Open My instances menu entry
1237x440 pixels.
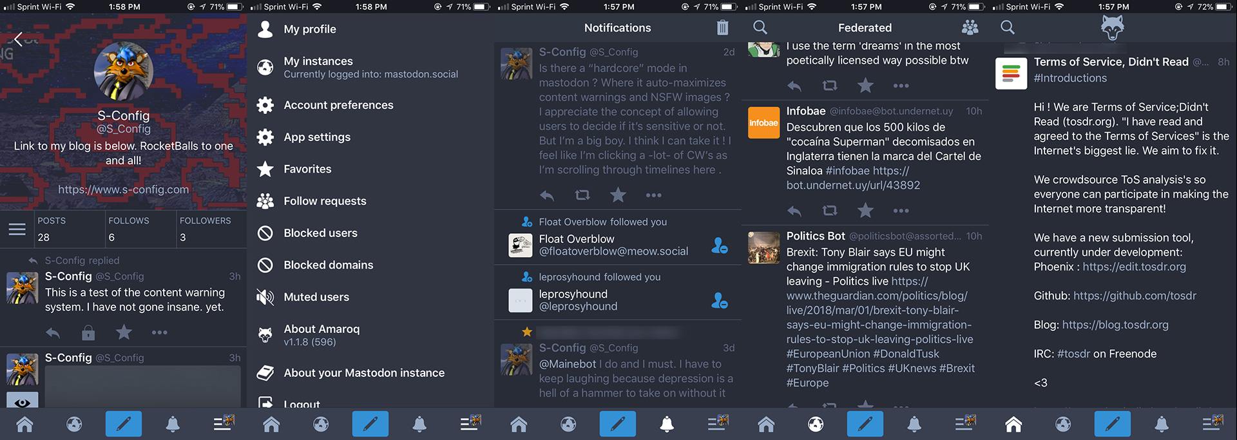(x=370, y=67)
